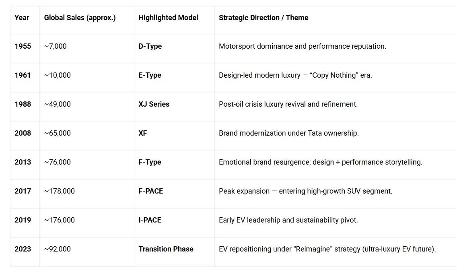Select the ~92,000 sales figure for 2023
Image resolution: width=457 pixels, height=268 pixels.
pyautogui.click(x=58, y=249)
